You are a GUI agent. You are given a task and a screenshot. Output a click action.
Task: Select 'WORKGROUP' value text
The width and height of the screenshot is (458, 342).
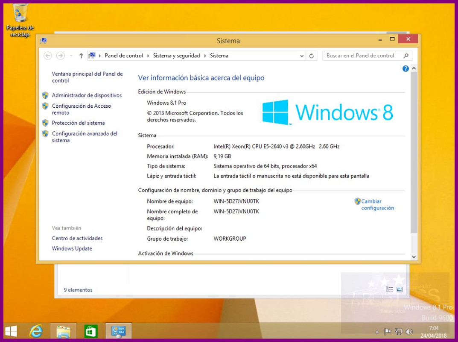pos(230,239)
